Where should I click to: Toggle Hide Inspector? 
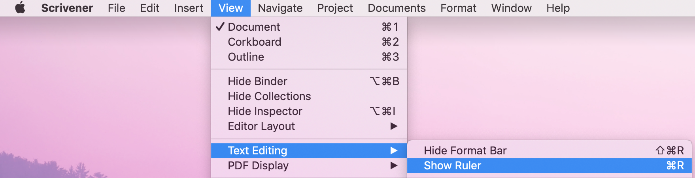point(309,111)
